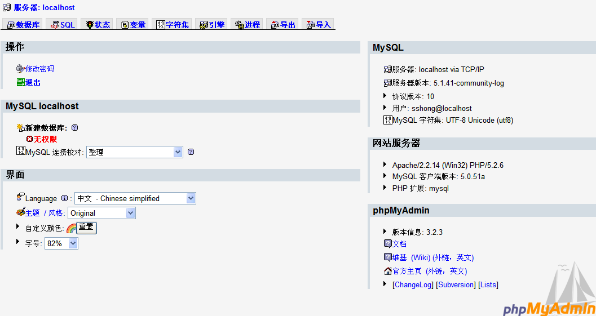Click the help icon beside 维基 (Wiki)
This screenshot has height=316, width=596.
[x=388, y=257]
